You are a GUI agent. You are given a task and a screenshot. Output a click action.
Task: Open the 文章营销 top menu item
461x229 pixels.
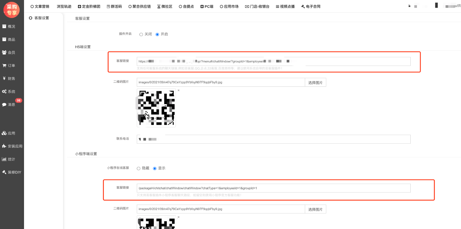pos(39,6)
